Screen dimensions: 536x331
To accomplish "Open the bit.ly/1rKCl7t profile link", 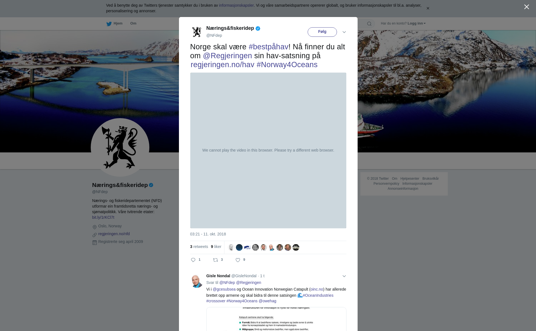I will (103, 217).
